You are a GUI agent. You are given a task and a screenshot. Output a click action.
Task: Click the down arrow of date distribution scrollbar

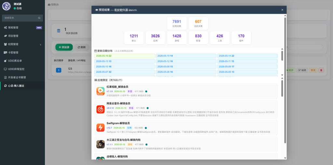pyautogui.click(x=282, y=75)
